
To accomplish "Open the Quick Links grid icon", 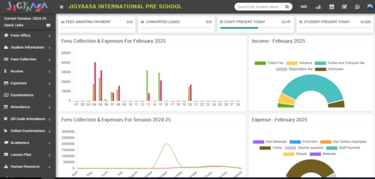I will (48, 25).
